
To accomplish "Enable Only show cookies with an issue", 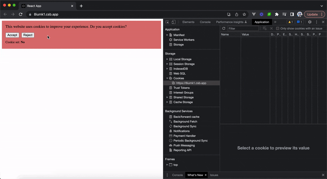I will tap(277, 28).
